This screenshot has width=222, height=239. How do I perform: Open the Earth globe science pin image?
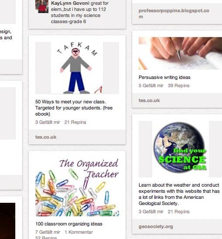click(180, 149)
